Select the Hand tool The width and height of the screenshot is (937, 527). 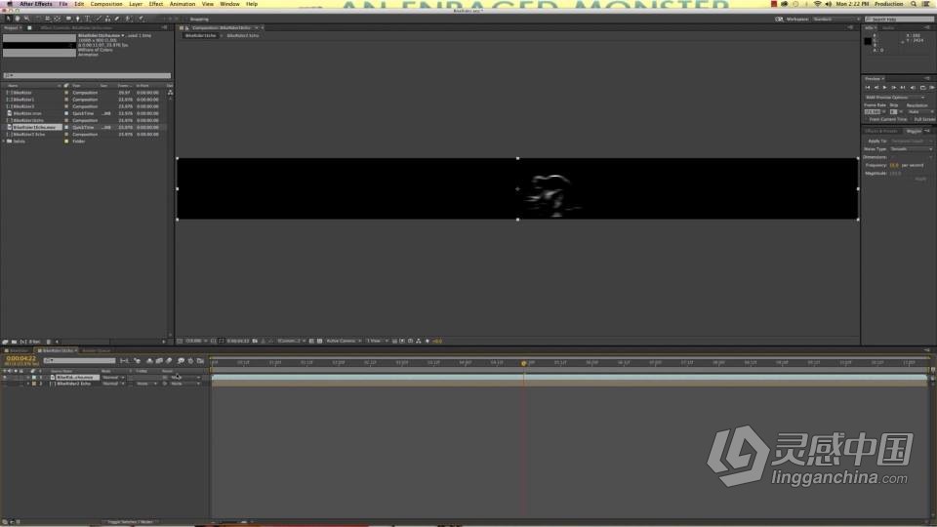(x=17, y=19)
